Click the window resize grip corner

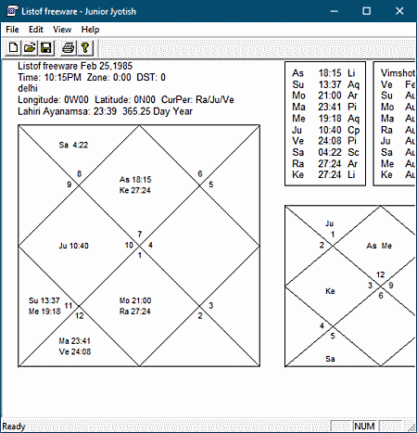pos(411,427)
